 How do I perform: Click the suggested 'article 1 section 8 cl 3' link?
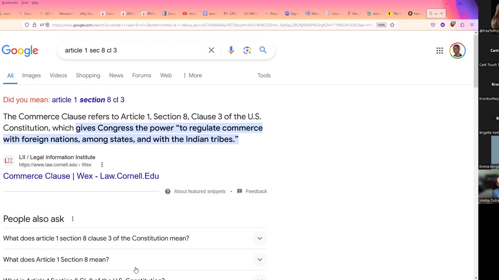88,100
